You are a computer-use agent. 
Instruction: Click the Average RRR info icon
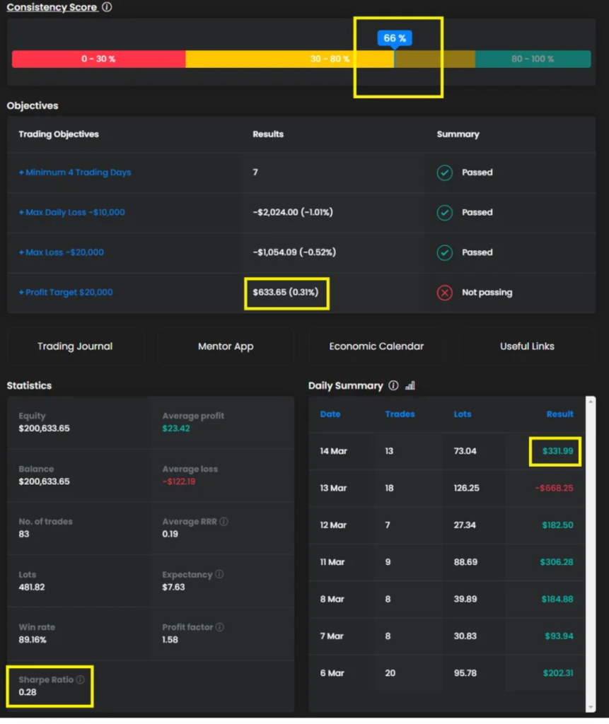tap(224, 522)
